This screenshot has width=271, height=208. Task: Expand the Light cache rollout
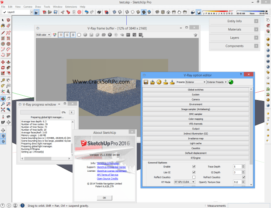[195, 143]
